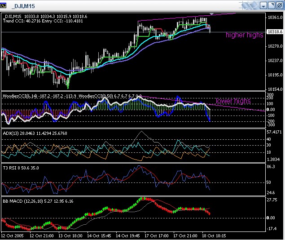Click the 27.75 MACD scale value
The width and height of the screenshot is (285, 240).
(272, 200)
